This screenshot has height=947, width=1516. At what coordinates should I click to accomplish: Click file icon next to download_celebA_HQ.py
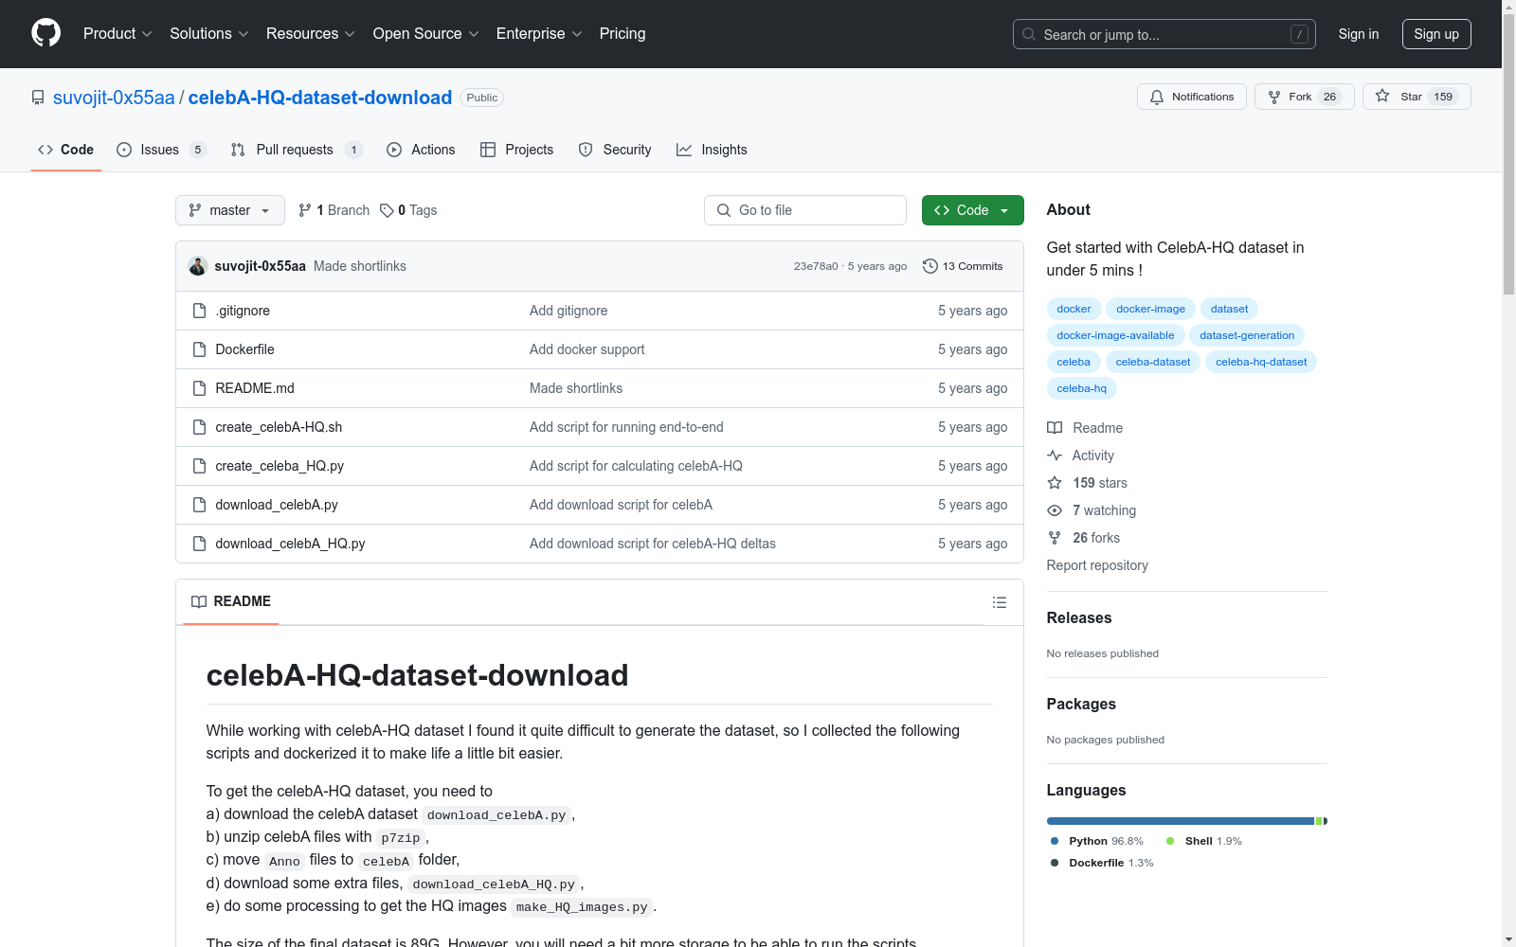(x=199, y=544)
